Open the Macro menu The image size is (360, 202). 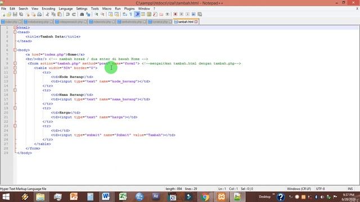107,9
